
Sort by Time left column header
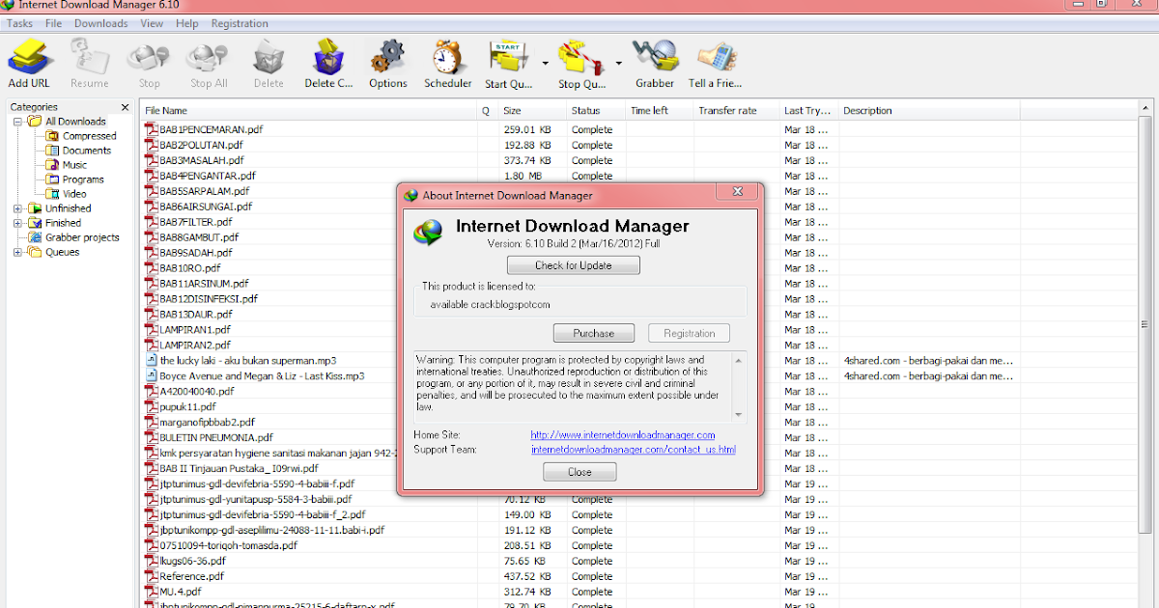pyautogui.click(x=660, y=111)
